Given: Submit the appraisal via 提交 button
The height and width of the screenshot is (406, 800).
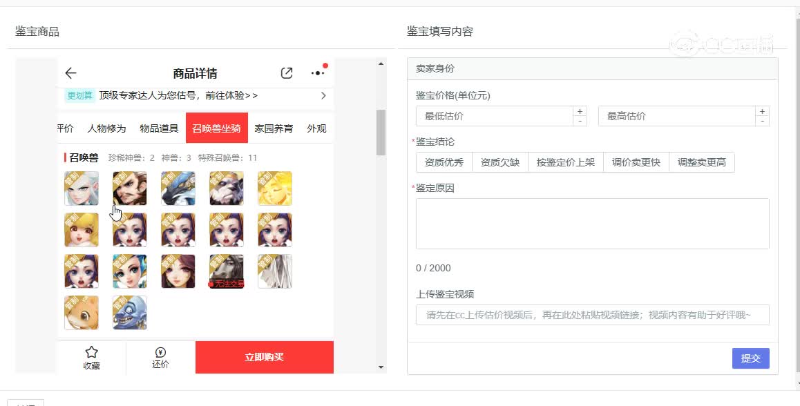Looking at the screenshot, I should 750,358.
